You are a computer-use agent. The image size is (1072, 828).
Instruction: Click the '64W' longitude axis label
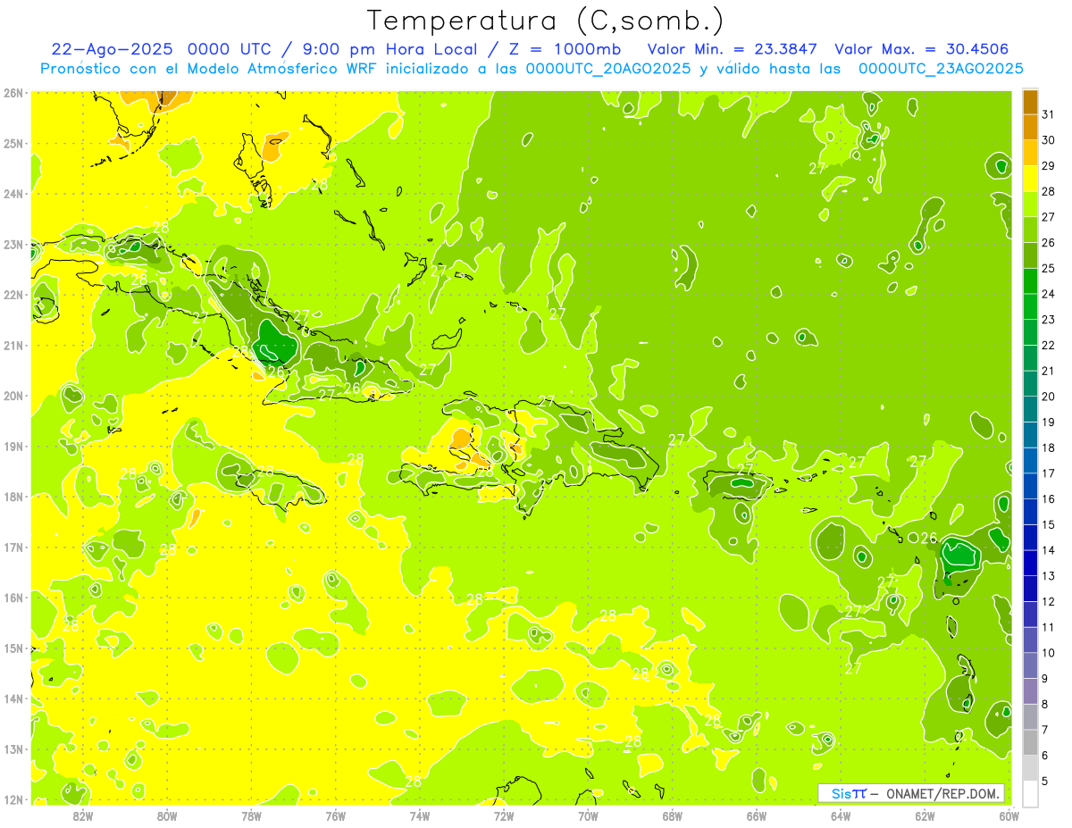coord(841,815)
